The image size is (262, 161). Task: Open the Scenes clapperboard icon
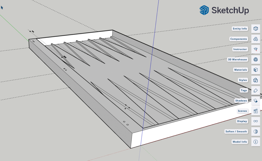pyautogui.click(x=255, y=111)
